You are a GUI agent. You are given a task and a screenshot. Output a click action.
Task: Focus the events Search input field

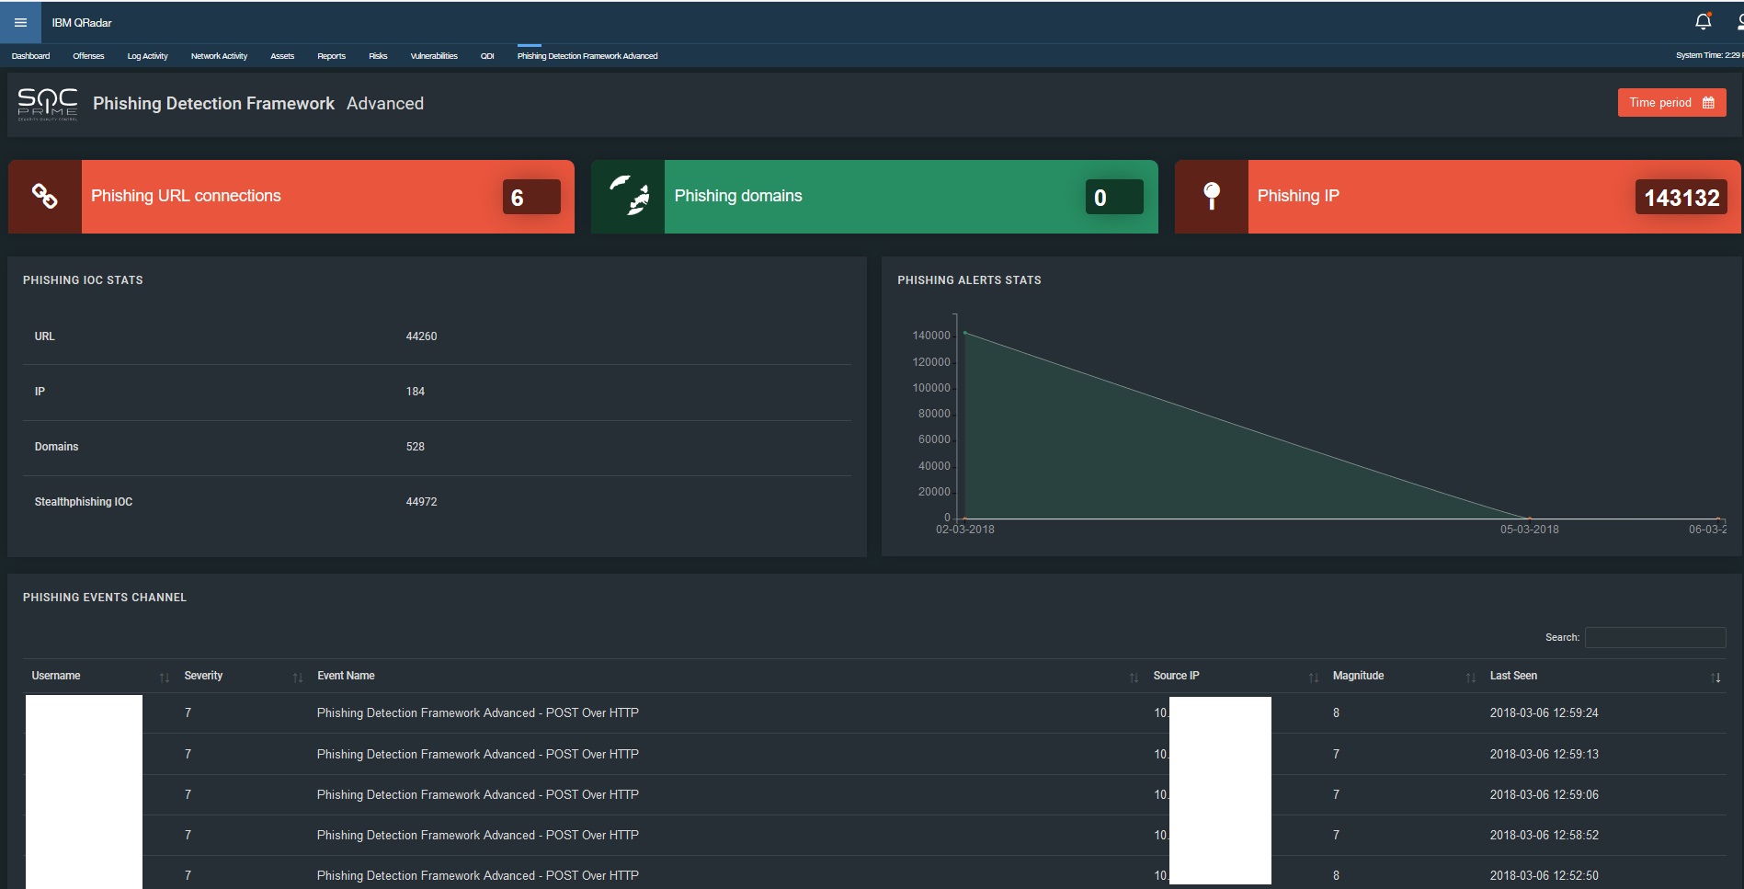1655,637
